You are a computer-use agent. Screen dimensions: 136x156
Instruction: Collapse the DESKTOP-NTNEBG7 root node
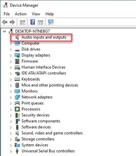point(5,31)
